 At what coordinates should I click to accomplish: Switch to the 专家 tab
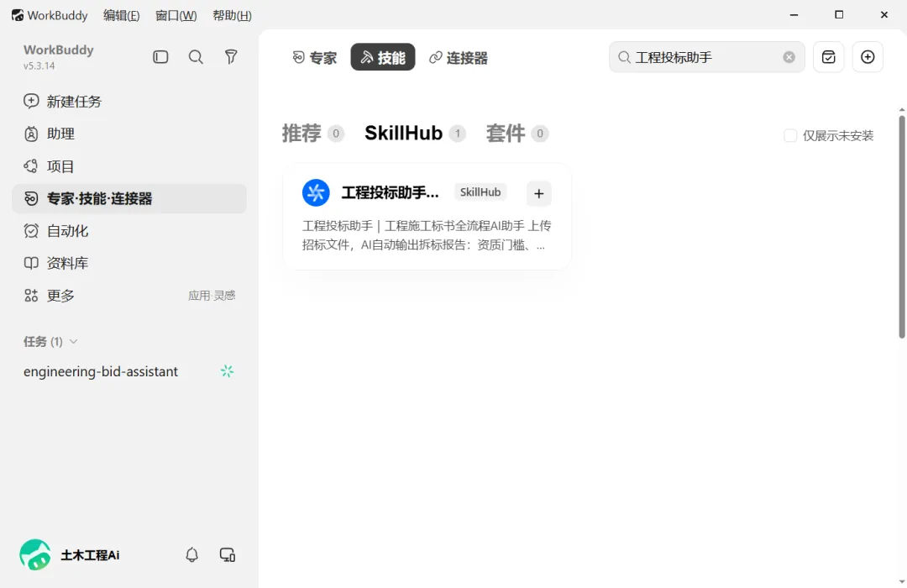pyautogui.click(x=314, y=57)
